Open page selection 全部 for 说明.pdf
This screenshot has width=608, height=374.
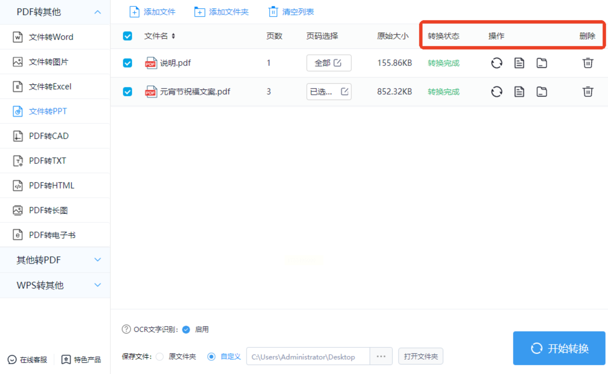pos(328,63)
